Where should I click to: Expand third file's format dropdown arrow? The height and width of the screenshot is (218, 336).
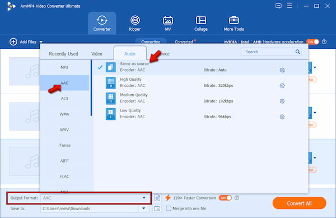click(x=315, y=158)
